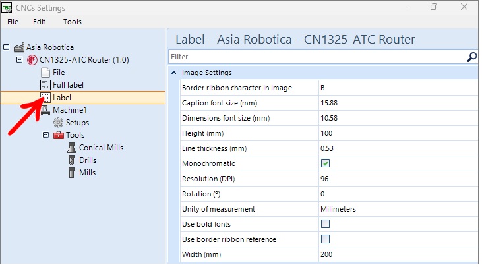Click the CNCs Settings app icon

point(7,7)
